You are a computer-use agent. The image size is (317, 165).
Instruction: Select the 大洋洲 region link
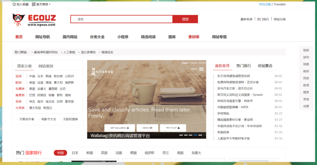tap(20, 108)
